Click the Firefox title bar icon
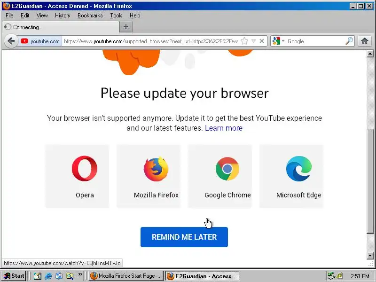 coord(6,6)
